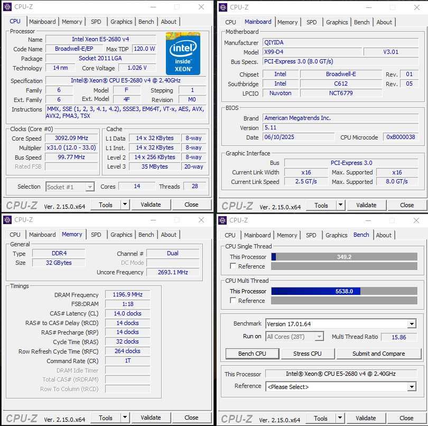Click the Bench CPU button
The height and width of the screenshot is (426, 428).
click(252, 354)
